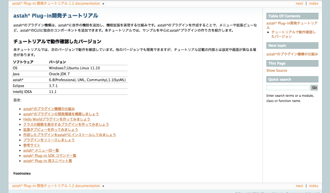Select cell '6.8(Professional, UML, Community),1.1(SysML)'
This screenshot has height=193, width=330.
coord(87,80)
